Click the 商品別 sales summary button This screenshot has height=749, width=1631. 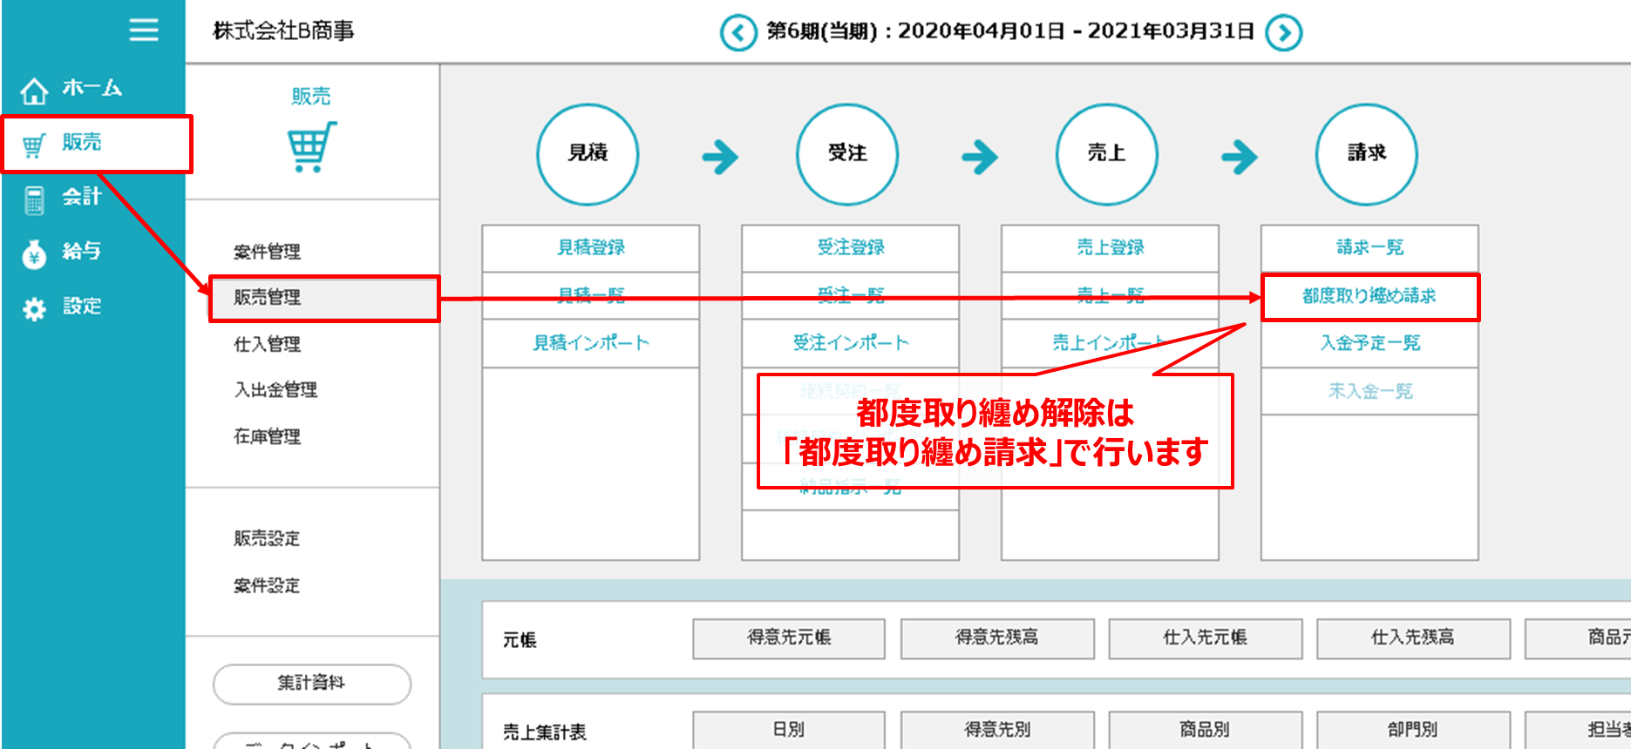coord(1206,730)
